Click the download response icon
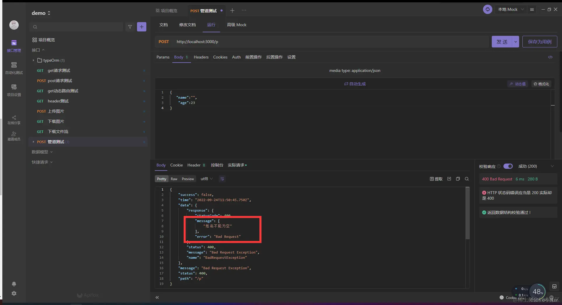This screenshot has width=562, height=305. (449, 179)
